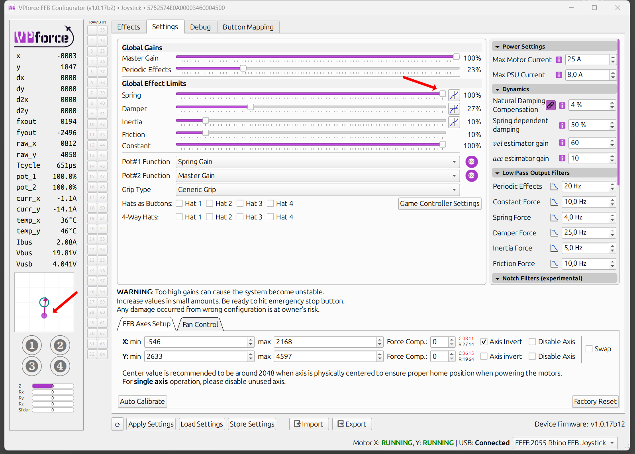Screen dimensions: 635x454
Task: Open the Spring response curve editor icon
Action: (454, 95)
